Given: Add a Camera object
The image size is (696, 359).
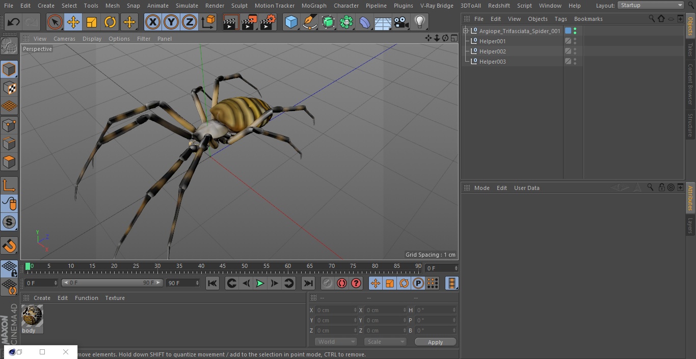Looking at the screenshot, I should pos(401,22).
